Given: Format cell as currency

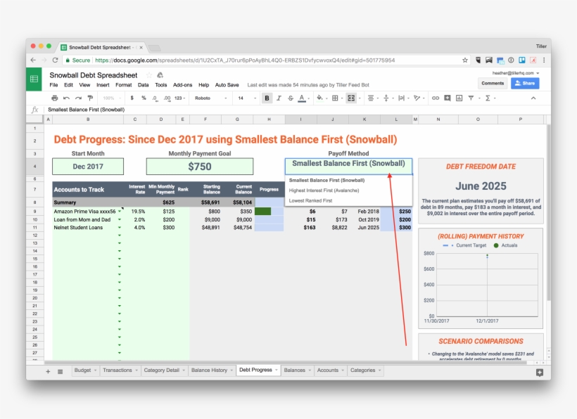Looking at the screenshot, I should click(132, 98).
